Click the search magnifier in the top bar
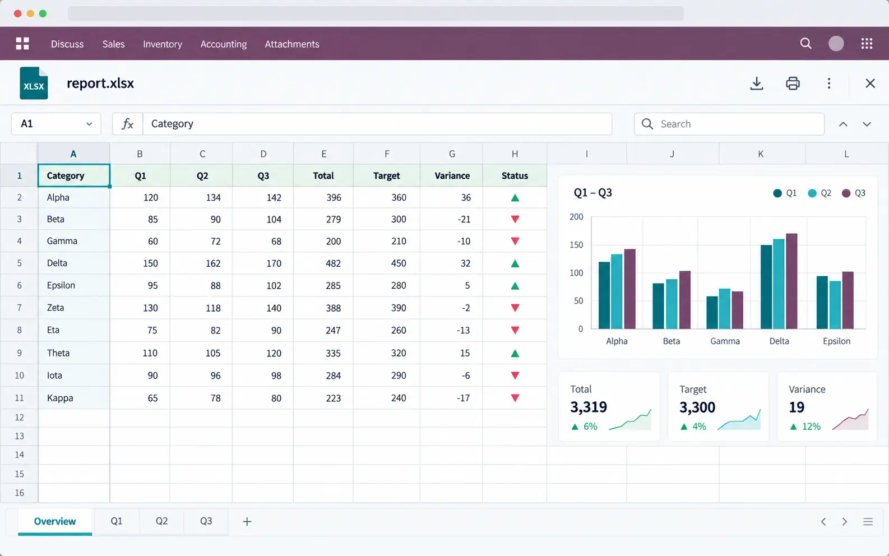This screenshot has width=889, height=556. tap(805, 44)
